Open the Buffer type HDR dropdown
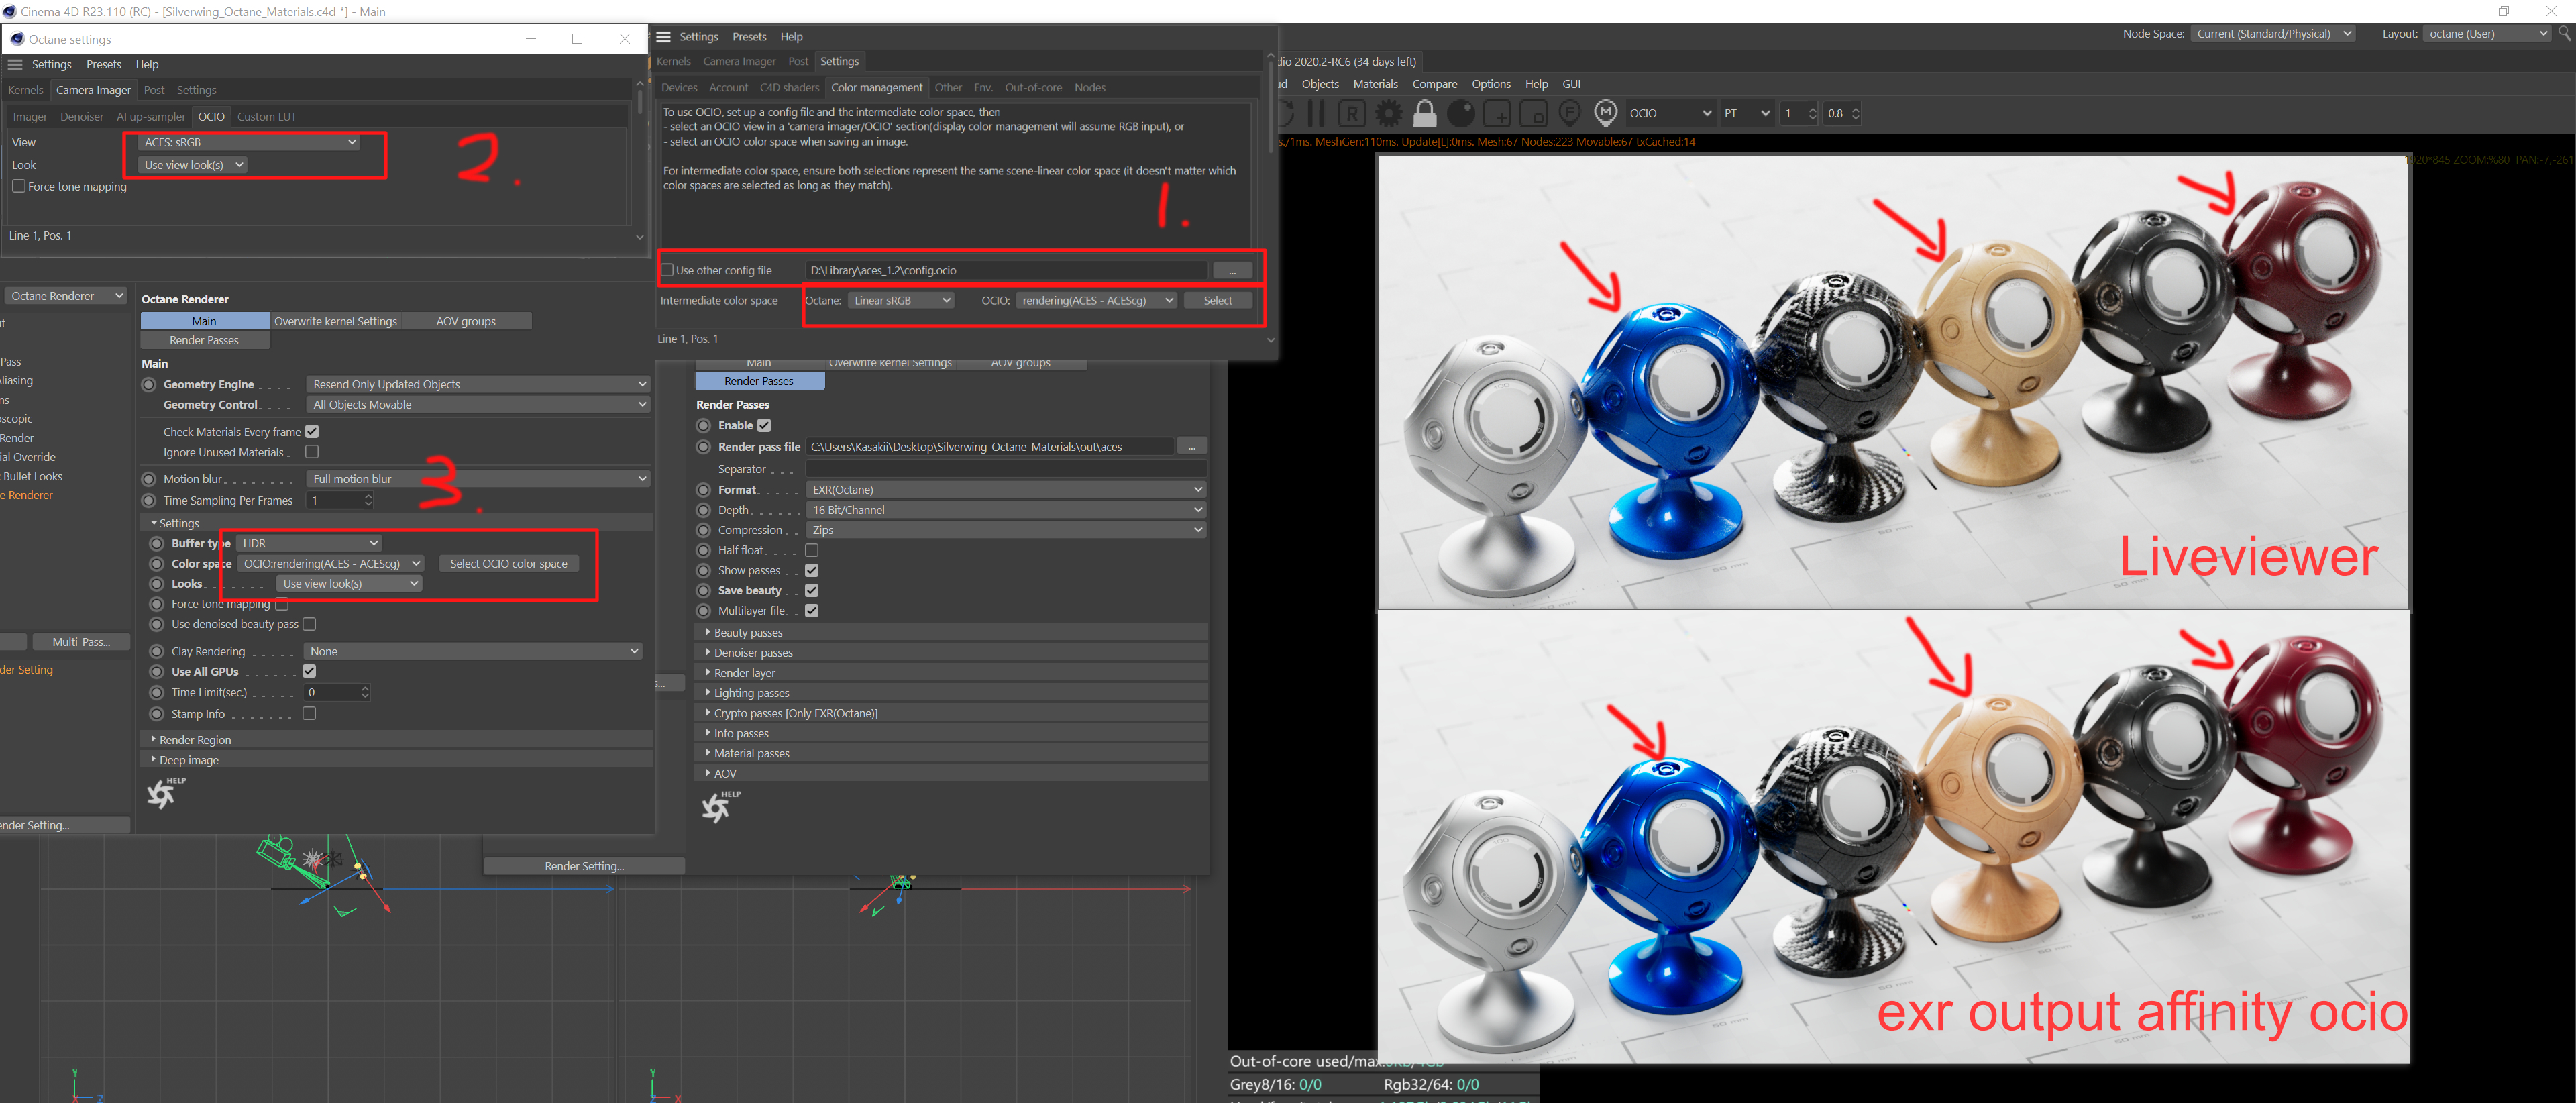 coord(310,543)
